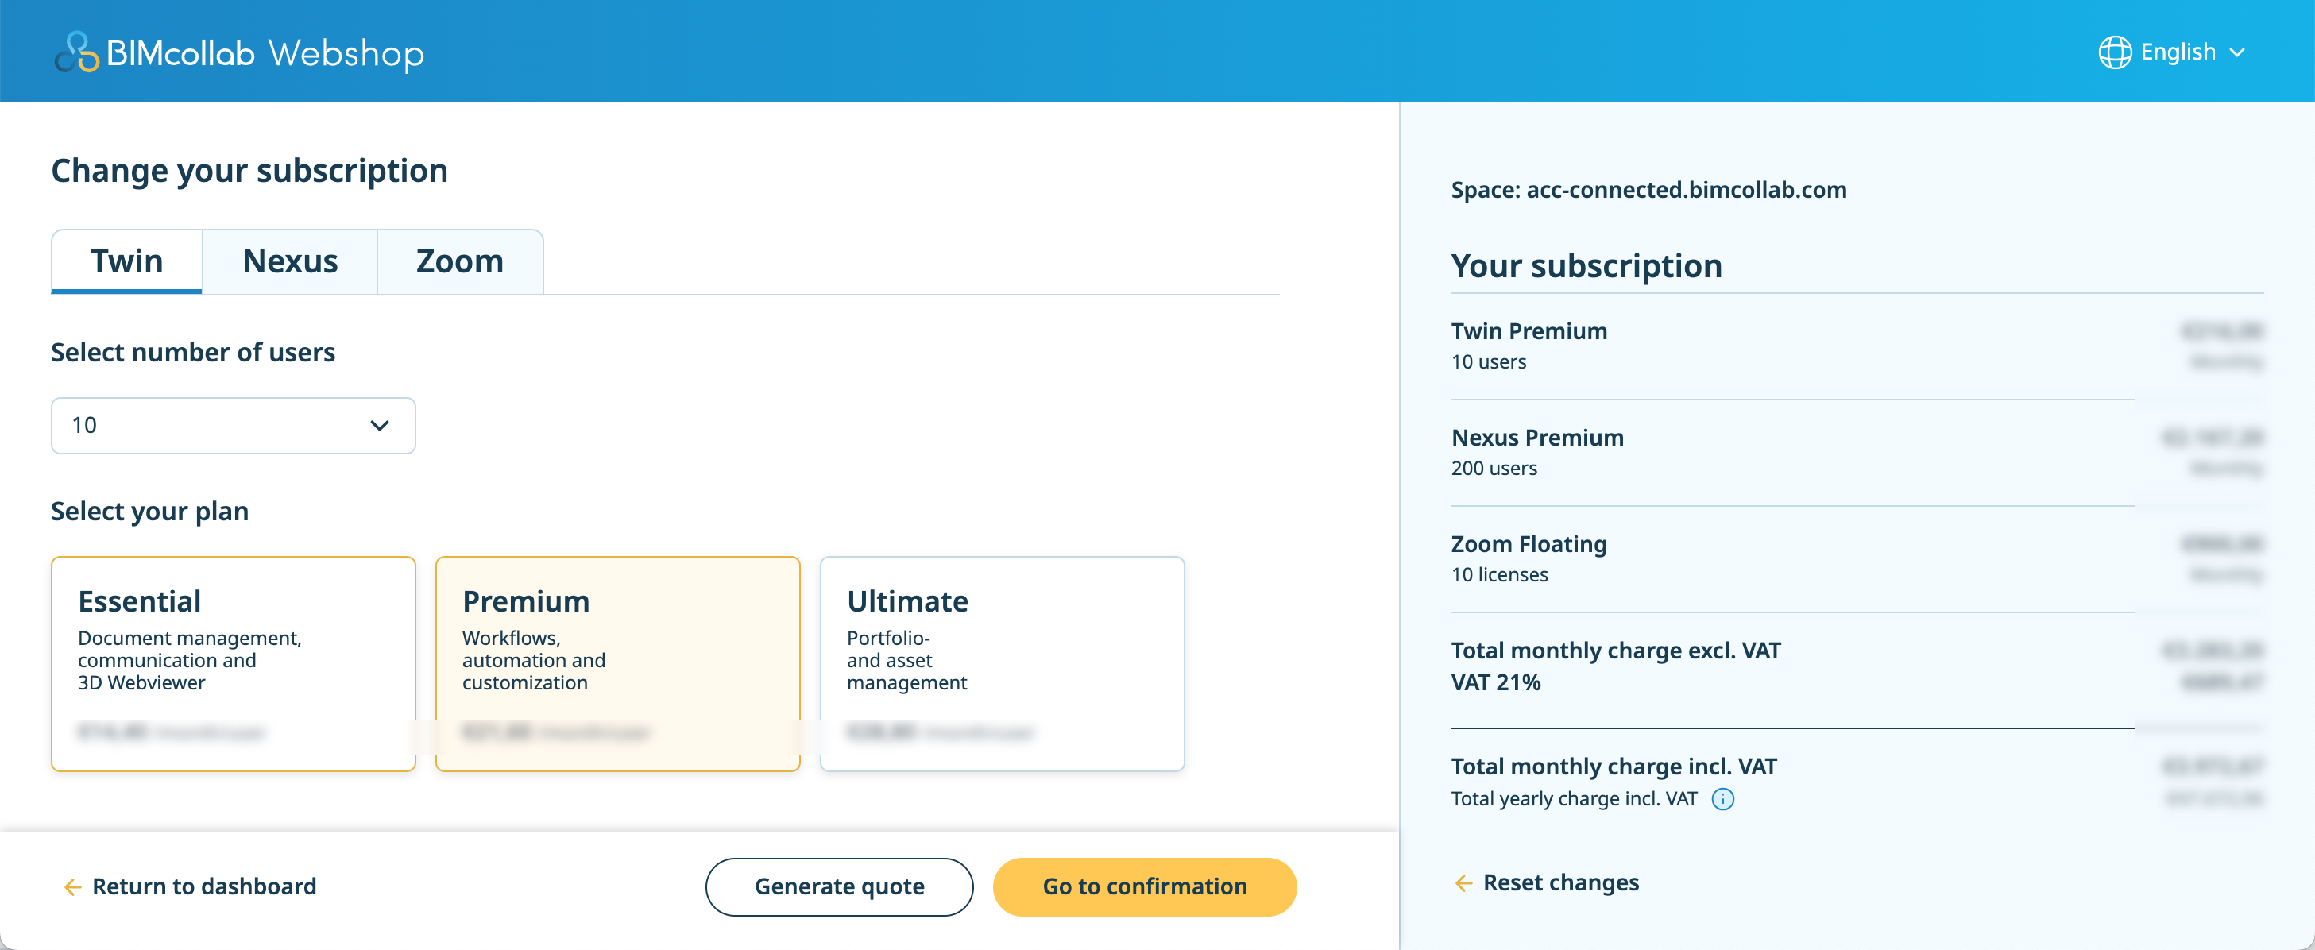The image size is (2315, 950).
Task: Open the English language dropdown
Action: point(2172,52)
